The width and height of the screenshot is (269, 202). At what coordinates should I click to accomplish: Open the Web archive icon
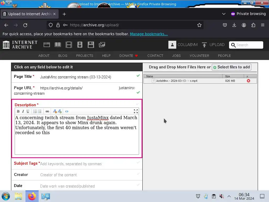click(x=47, y=45)
